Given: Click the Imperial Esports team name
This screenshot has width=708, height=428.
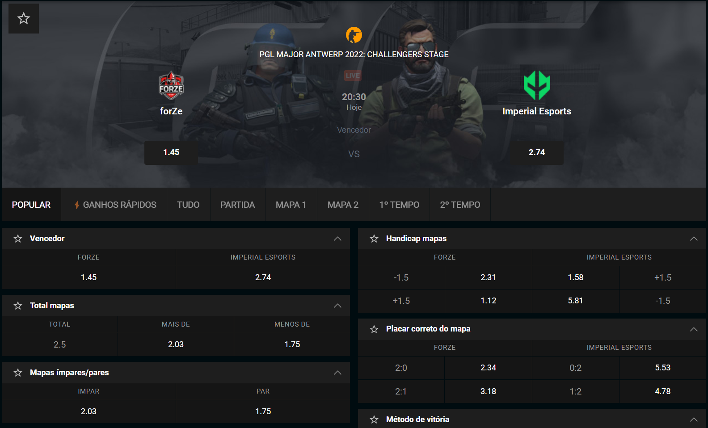Looking at the screenshot, I should pos(537,111).
